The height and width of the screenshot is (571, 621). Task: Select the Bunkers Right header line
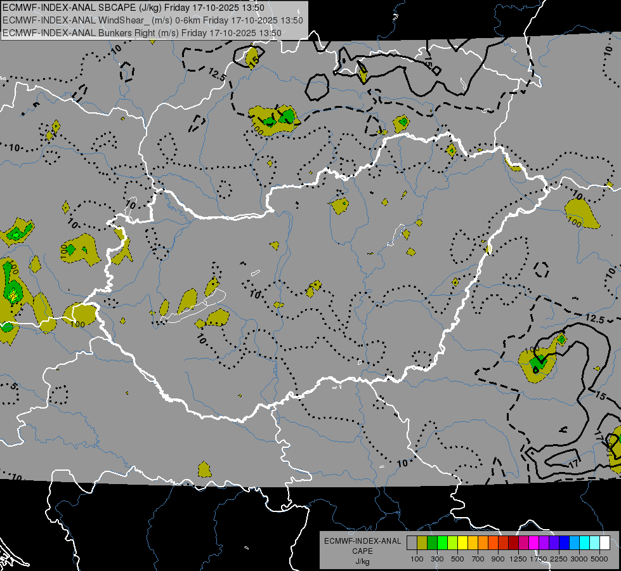[x=142, y=33]
